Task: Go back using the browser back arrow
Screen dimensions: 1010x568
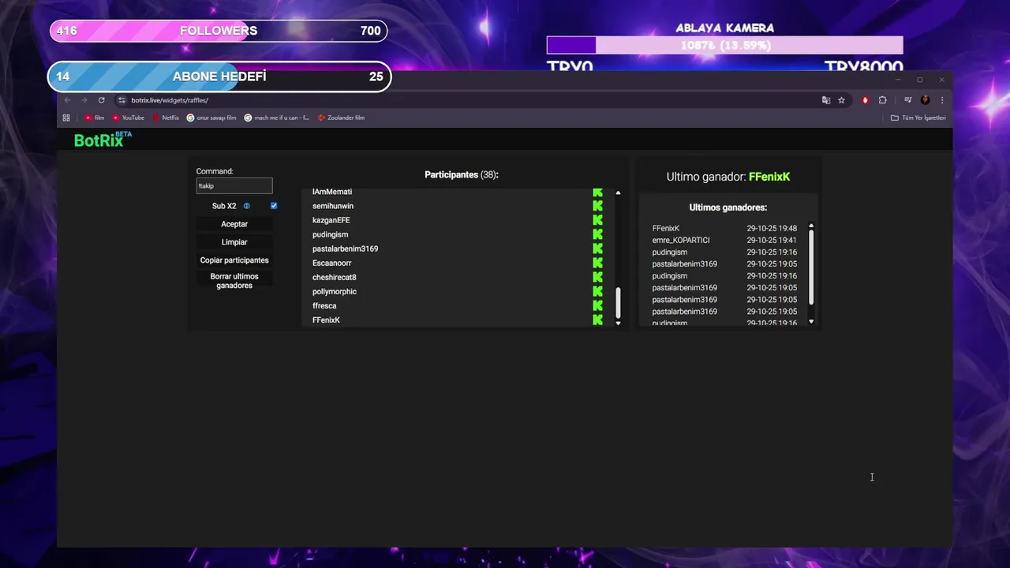Action: (67, 100)
